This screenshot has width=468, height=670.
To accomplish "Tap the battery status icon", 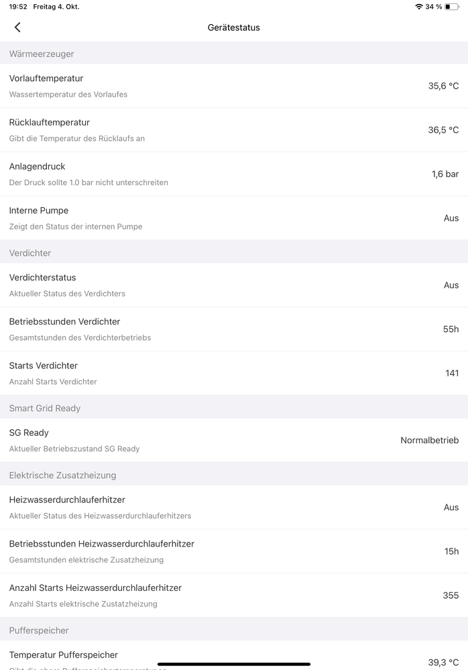I will [452, 7].
